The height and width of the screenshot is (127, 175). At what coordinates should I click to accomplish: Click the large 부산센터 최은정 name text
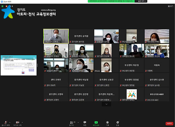coord(132,65)
